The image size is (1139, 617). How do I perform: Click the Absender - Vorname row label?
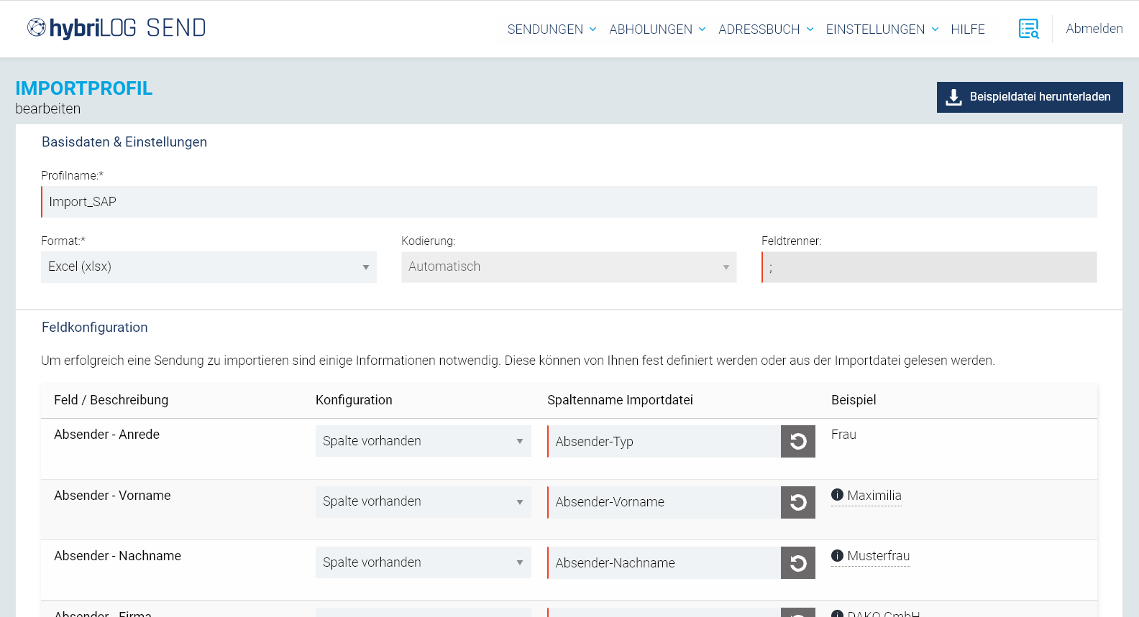[x=112, y=496]
